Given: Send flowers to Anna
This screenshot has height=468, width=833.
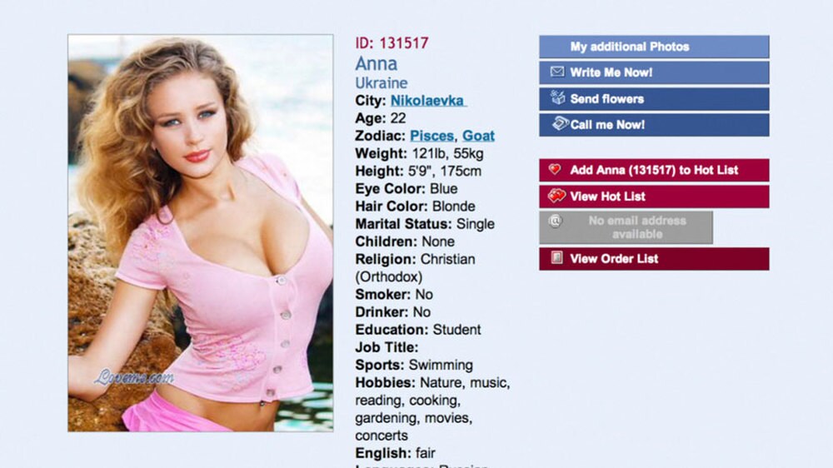Looking at the screenshot, I should point(654,99).
